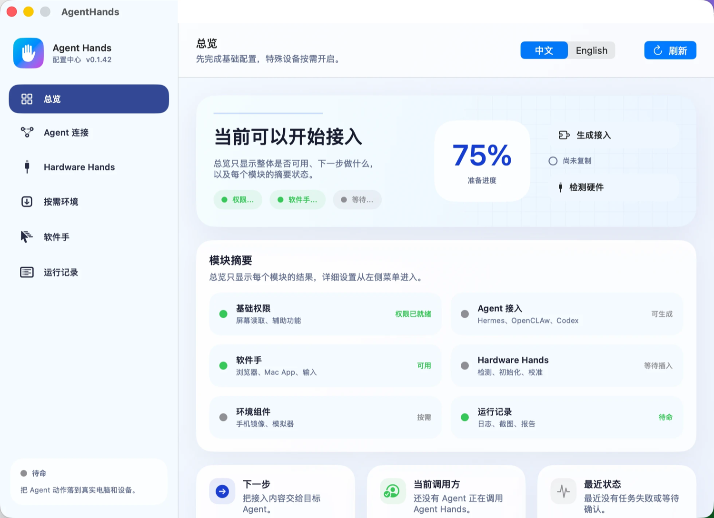Open the 软件手 module summary card
Image resolution: width=714 pixels, height=518 pixels.
tap(326, 366)
